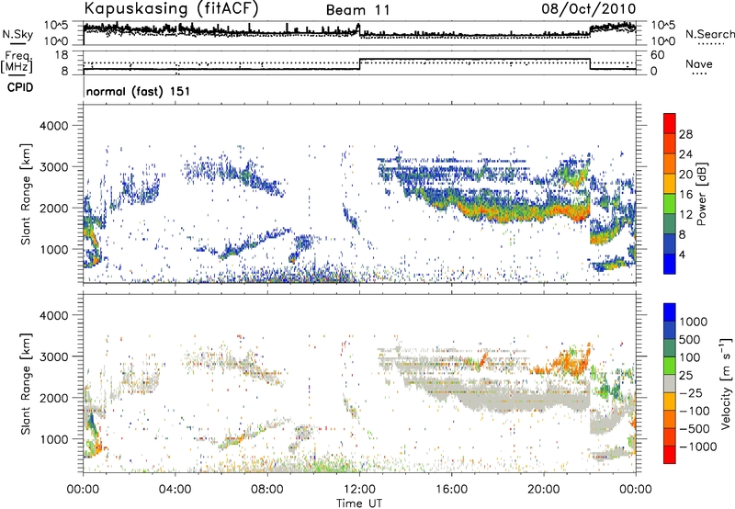Click the "60" Nave axis tick label

[x=658, y=55]
